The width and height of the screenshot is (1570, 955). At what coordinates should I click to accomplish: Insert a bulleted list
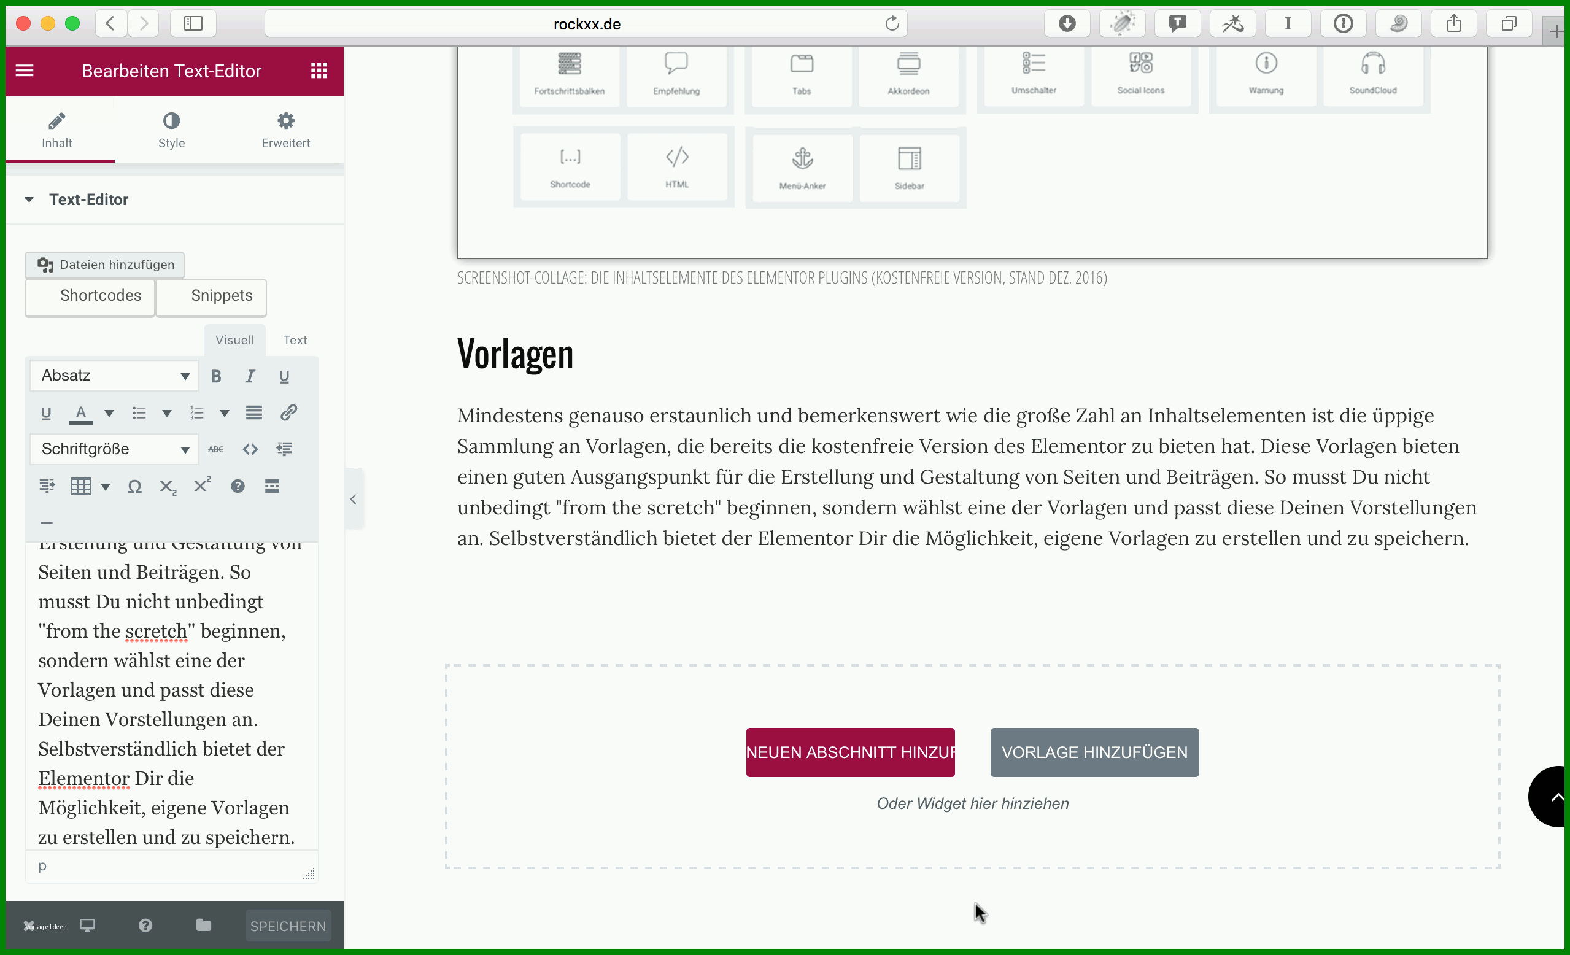(x=139, y=413)
